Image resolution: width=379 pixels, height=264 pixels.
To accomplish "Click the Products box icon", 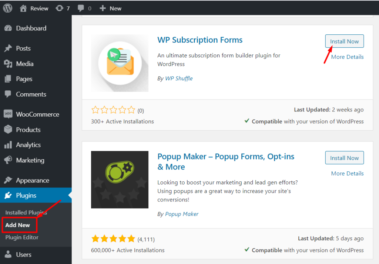I will click(x=8, y=130).
